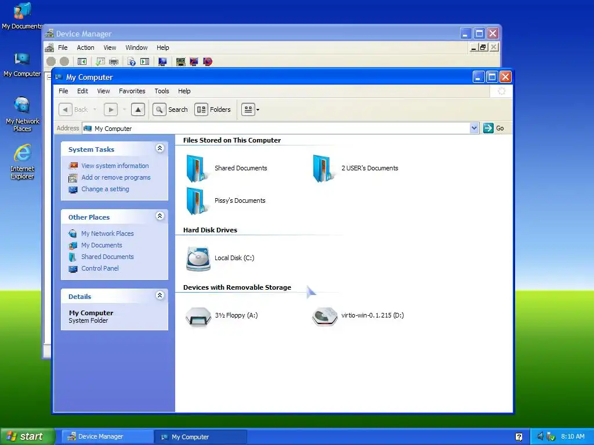Open the Help menu in My Computer
Viewport: 594px width, 445px height.
(184, 91)
